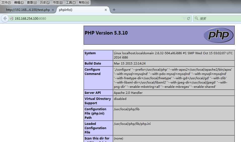241x142 pixels.
Task: Click the browser back arrow button
Action: click(x=5, y=18)
